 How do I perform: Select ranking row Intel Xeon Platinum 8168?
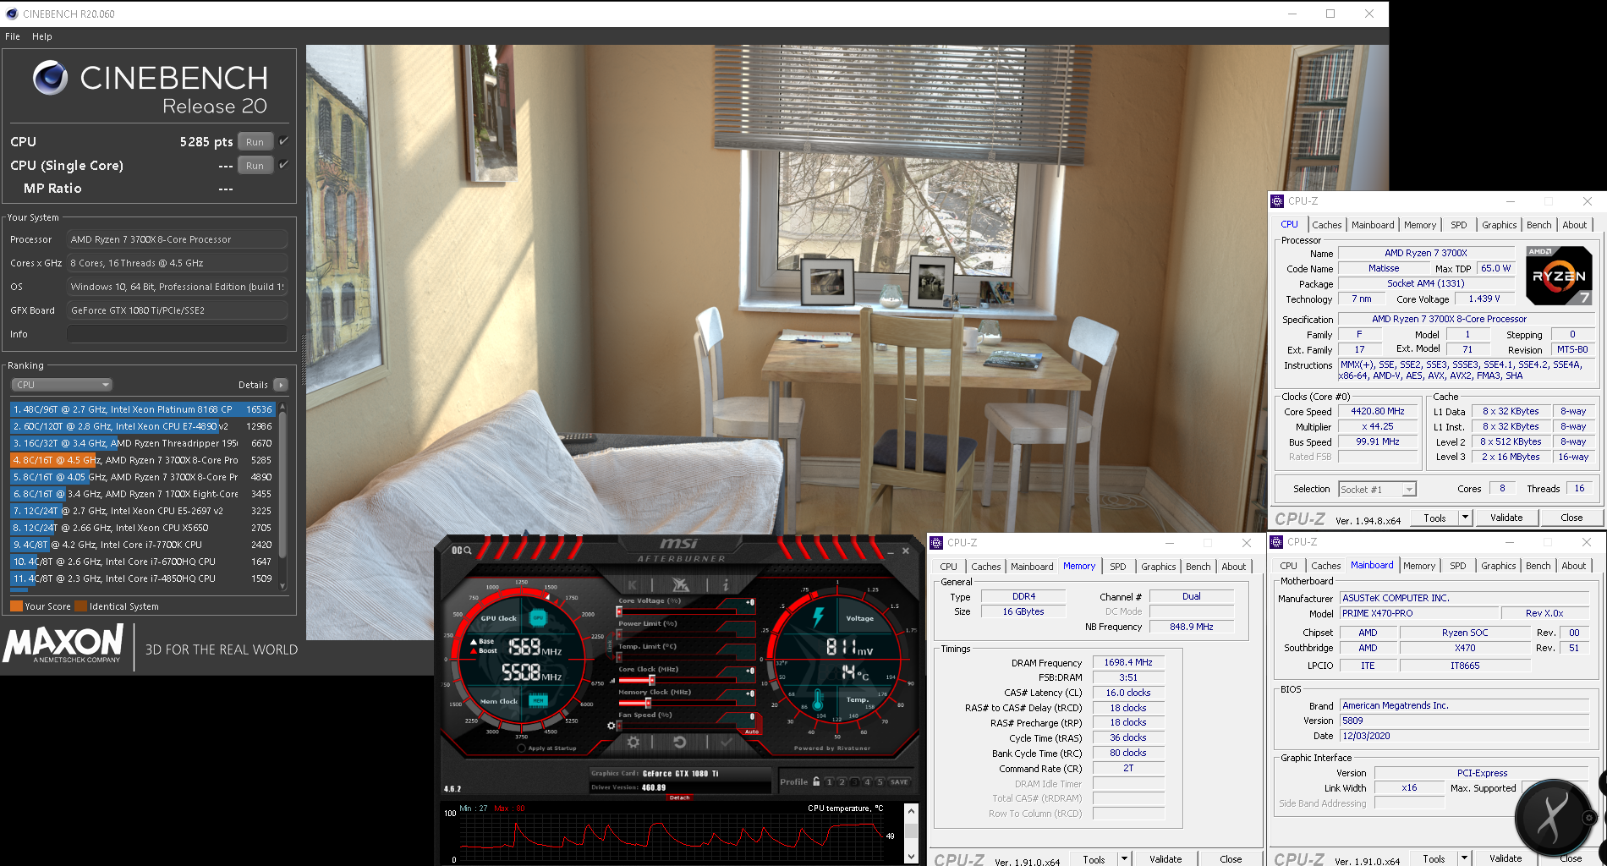(x=142, y=409)
